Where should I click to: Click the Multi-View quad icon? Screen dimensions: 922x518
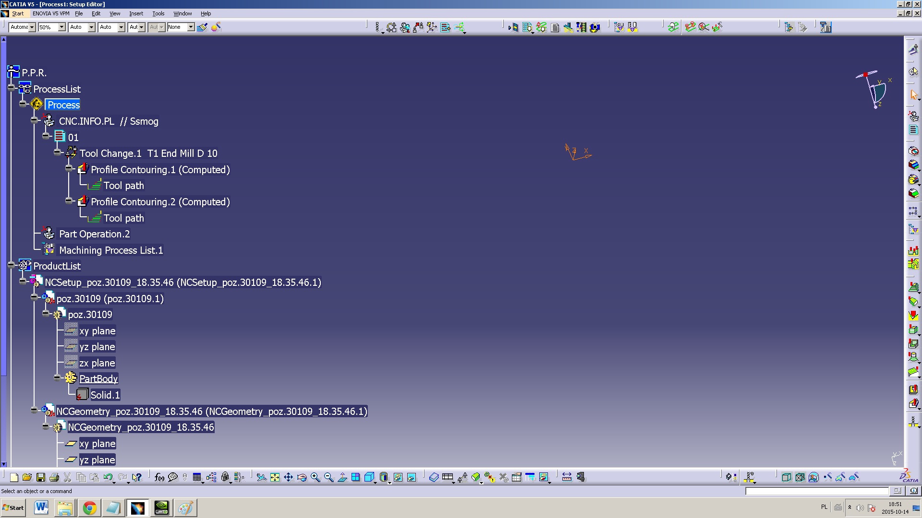point(355,477)
